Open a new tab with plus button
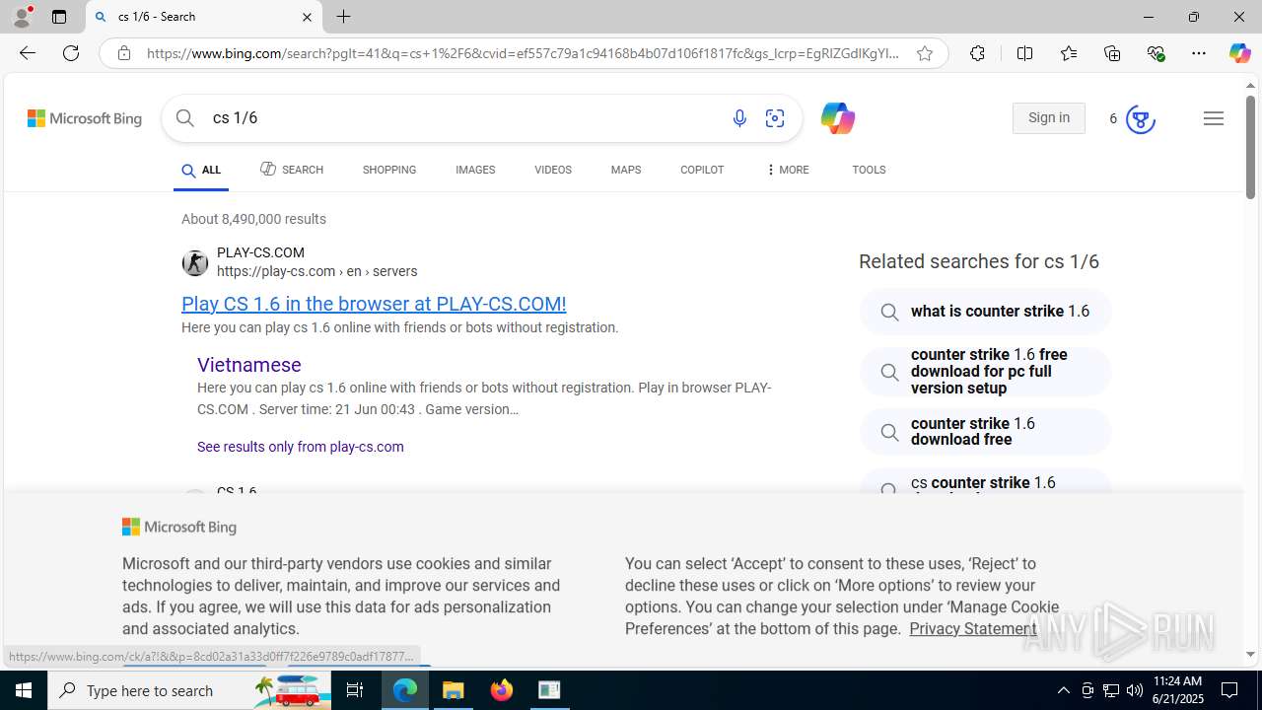This screenshot has width=1262, height=710. click(344, 17)
